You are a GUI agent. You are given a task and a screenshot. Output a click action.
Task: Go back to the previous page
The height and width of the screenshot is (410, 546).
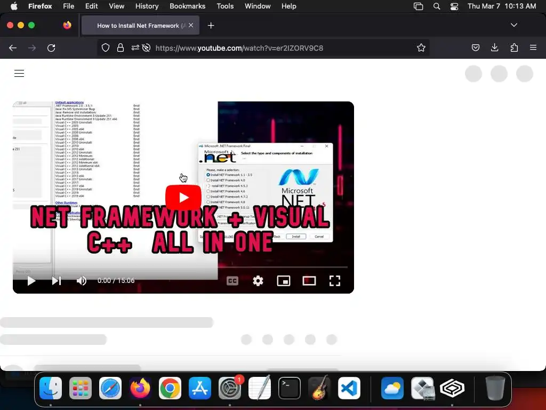[x=13, y=48]
